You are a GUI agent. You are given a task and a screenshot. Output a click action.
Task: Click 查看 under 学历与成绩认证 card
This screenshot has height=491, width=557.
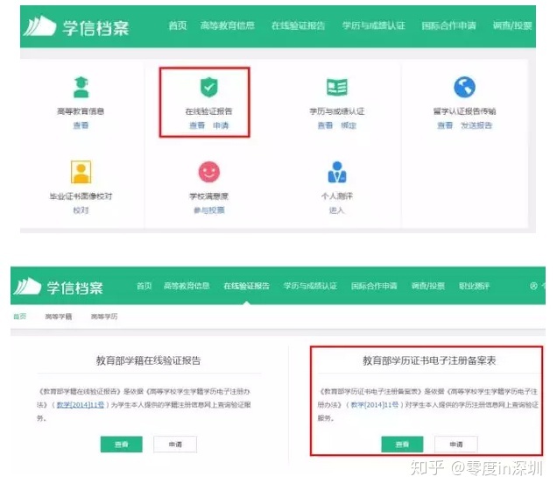(x=325, y=125)
